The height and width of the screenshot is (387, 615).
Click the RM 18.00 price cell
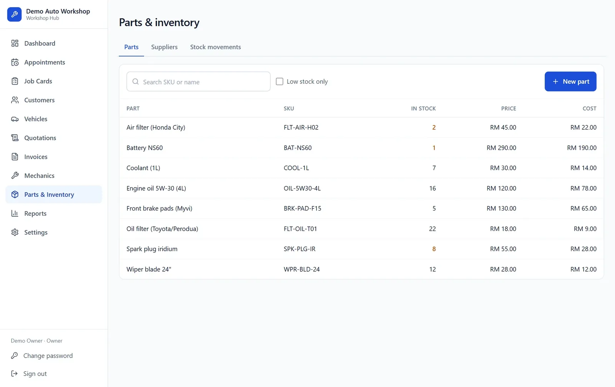point(503,229)
